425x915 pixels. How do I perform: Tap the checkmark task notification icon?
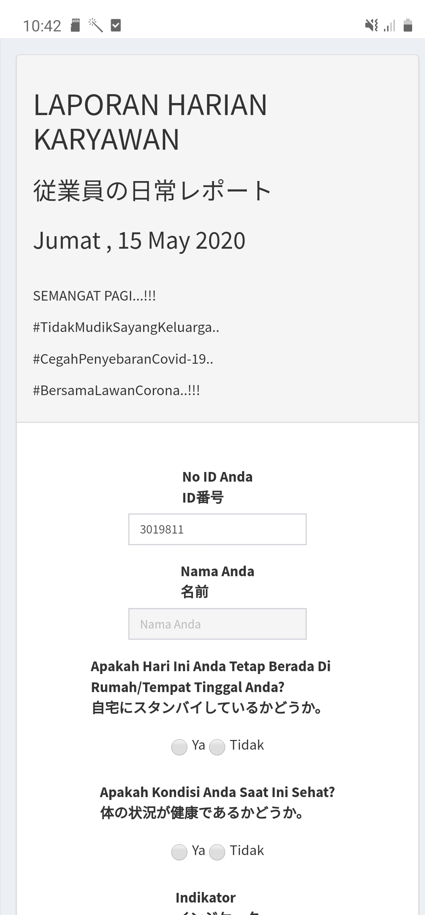point(116,25)
